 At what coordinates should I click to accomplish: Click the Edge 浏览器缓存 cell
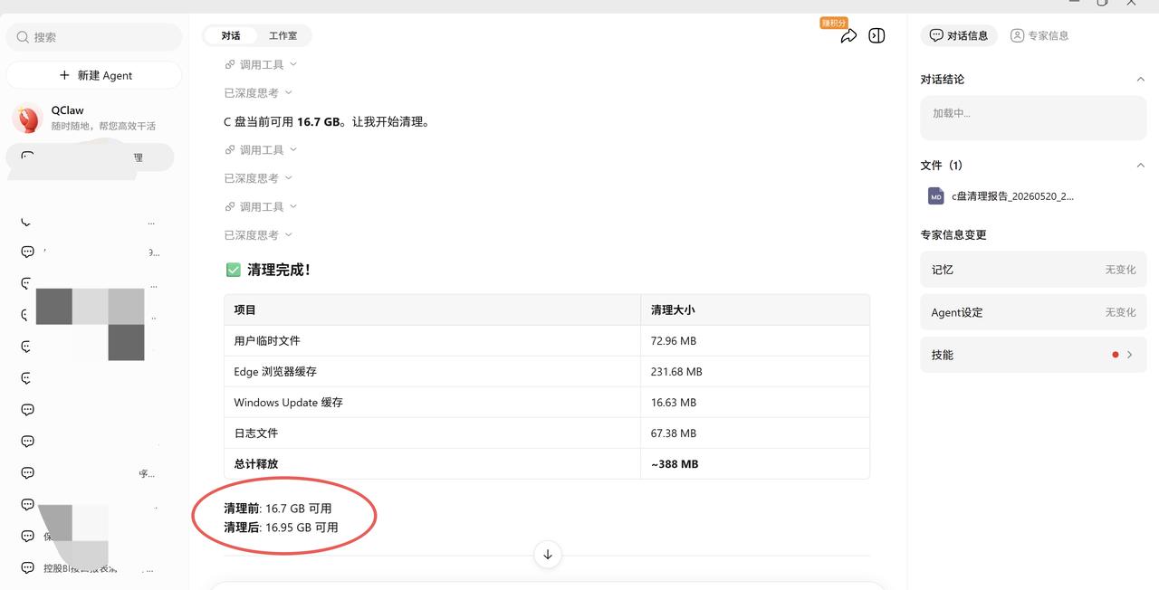(432, 372)
